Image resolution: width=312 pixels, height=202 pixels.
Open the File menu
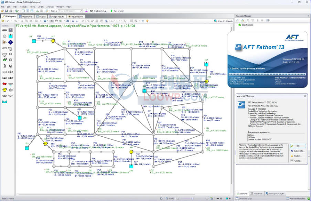pyautogui.click(x=3, y=7)
